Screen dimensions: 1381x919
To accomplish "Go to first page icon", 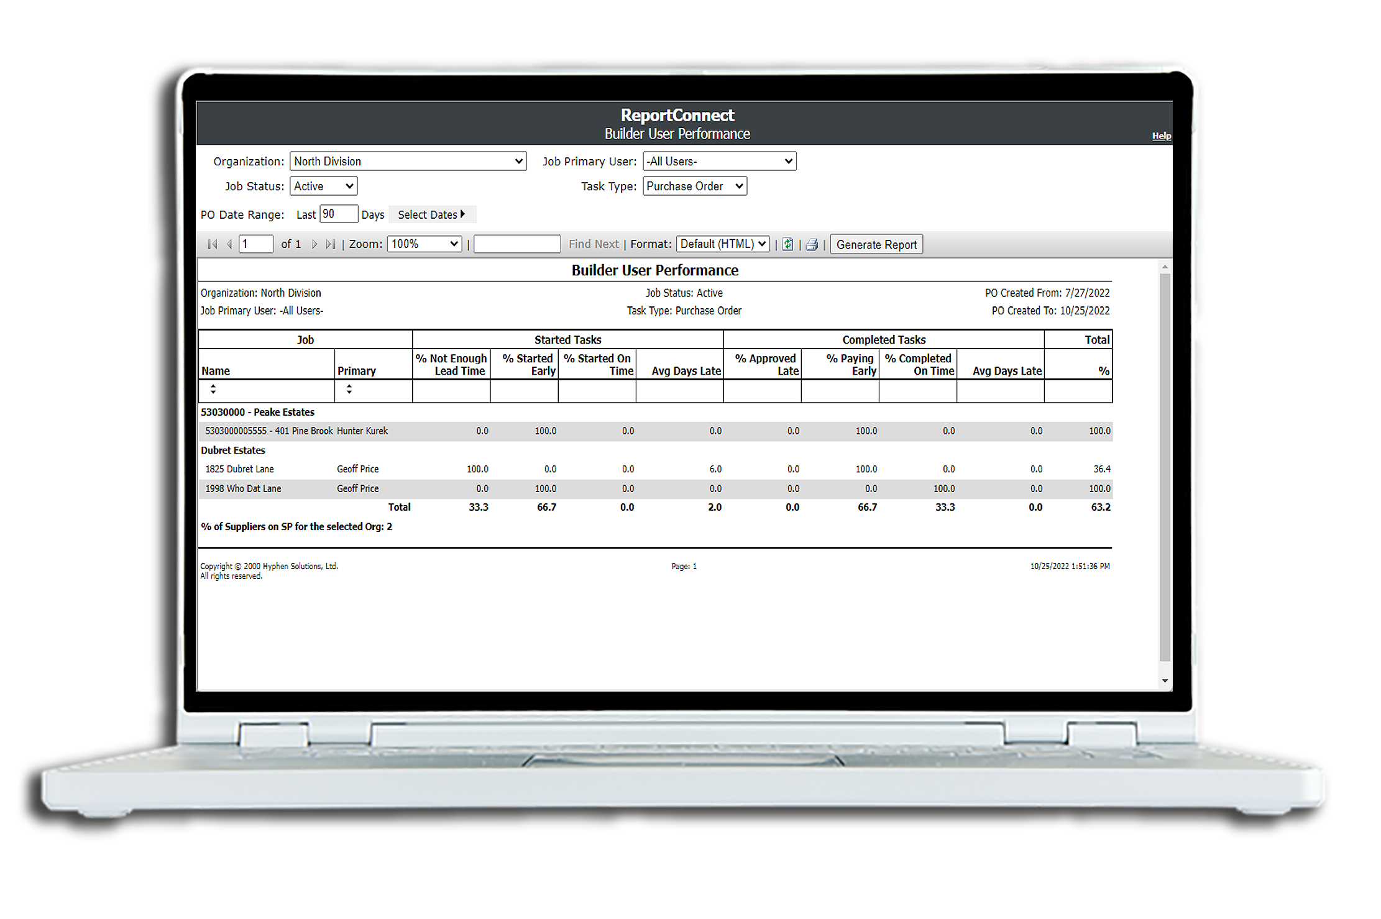I will pyautogui.click(x=213, y=244).
